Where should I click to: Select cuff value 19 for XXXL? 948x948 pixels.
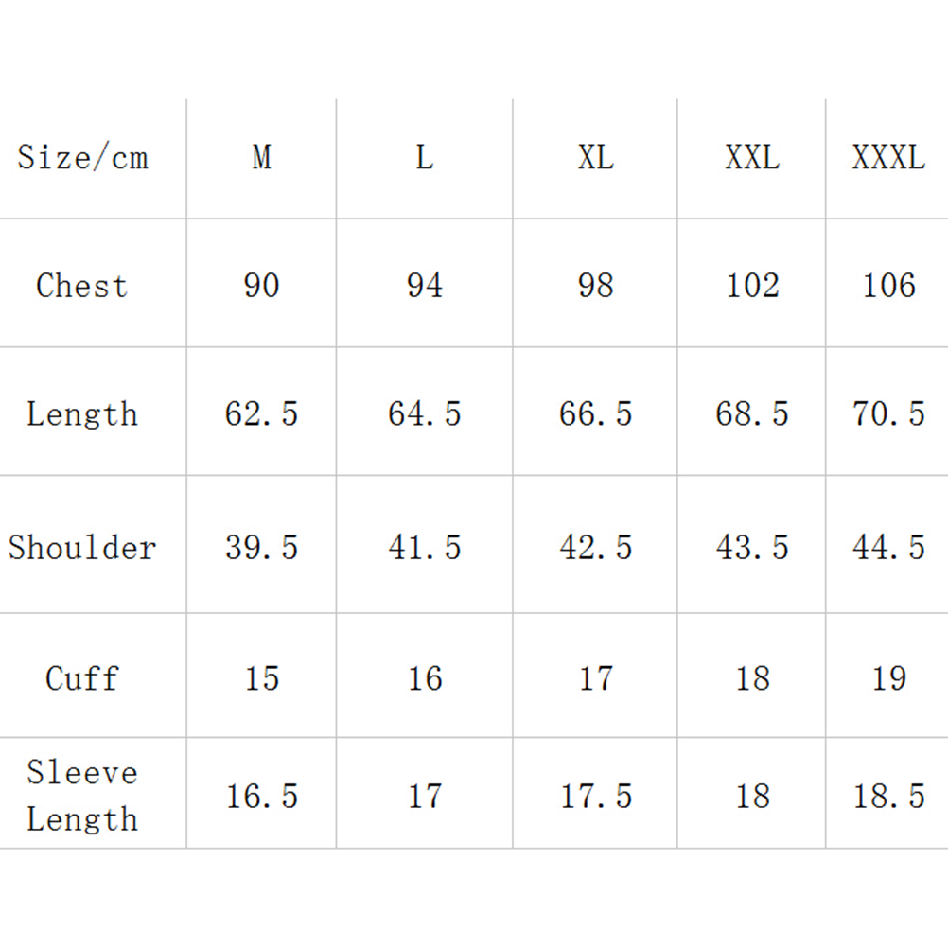pos(888,678)
